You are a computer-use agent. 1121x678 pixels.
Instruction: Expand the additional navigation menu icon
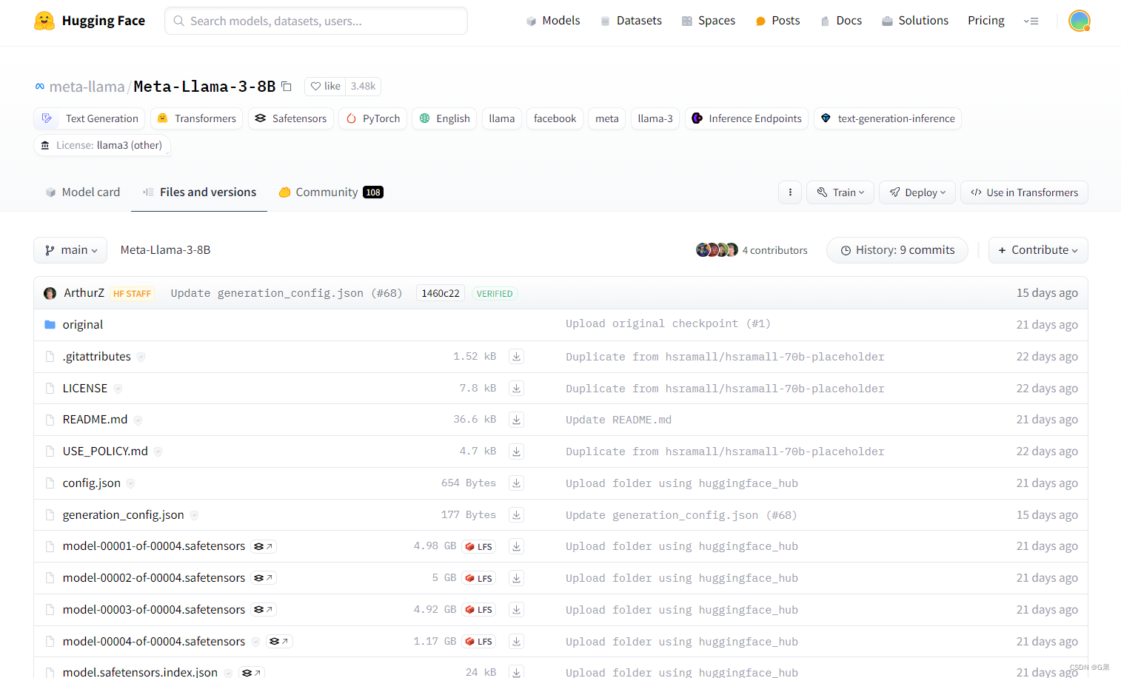tap(1031, 21)
